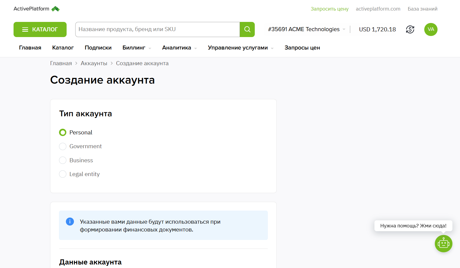Open the currency exchange refresh icon

click(x=410, y=29)
